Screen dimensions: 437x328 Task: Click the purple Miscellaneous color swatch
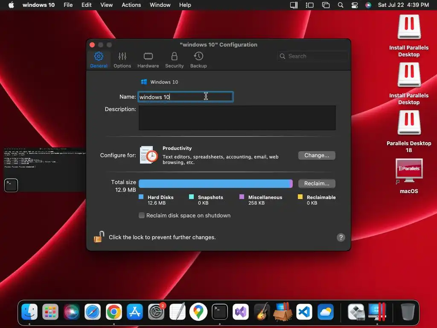(x=242, y=197)
